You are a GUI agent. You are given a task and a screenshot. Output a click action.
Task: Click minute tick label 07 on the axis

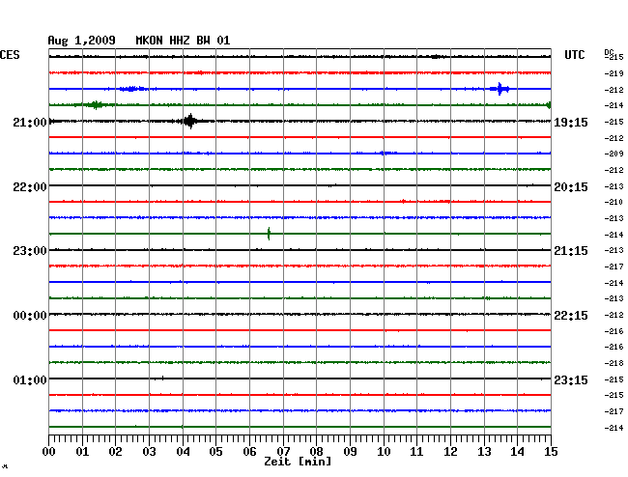283,451
